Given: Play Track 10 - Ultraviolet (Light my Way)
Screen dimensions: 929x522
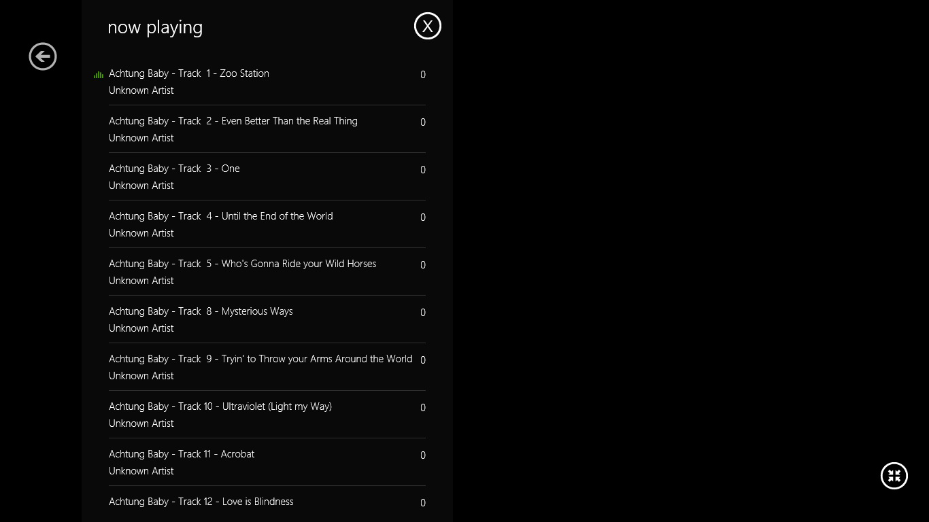Looking at the screenshot, I should click(x=267, y=415).
